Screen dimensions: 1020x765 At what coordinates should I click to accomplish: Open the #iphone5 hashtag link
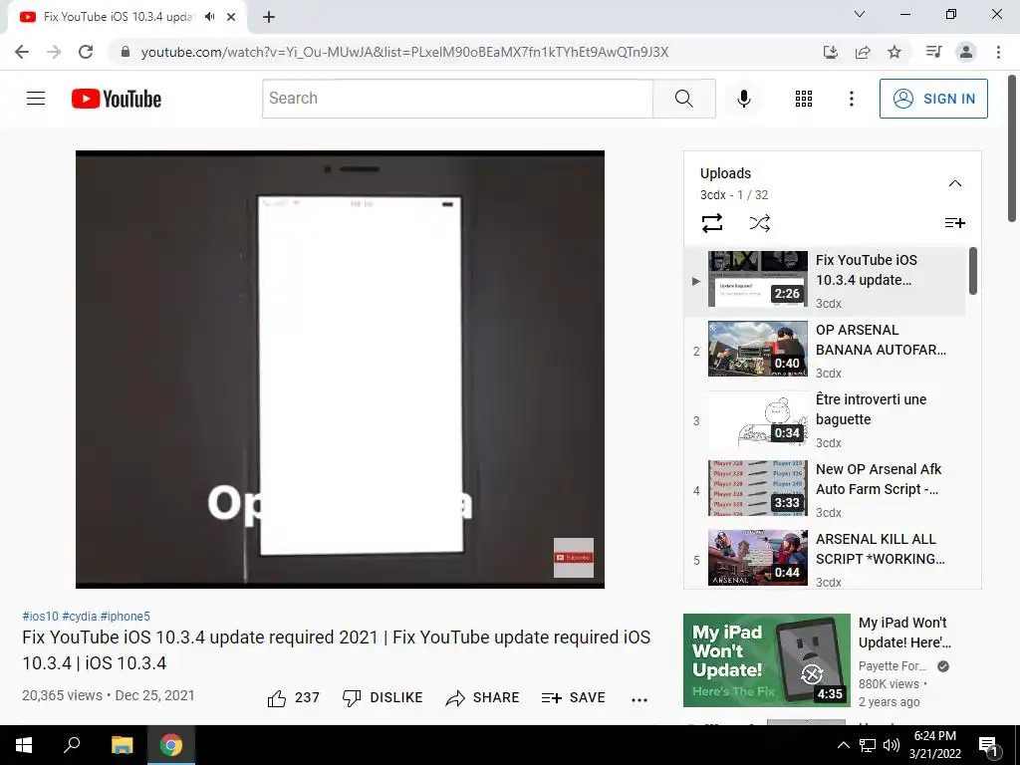[125, 616]
